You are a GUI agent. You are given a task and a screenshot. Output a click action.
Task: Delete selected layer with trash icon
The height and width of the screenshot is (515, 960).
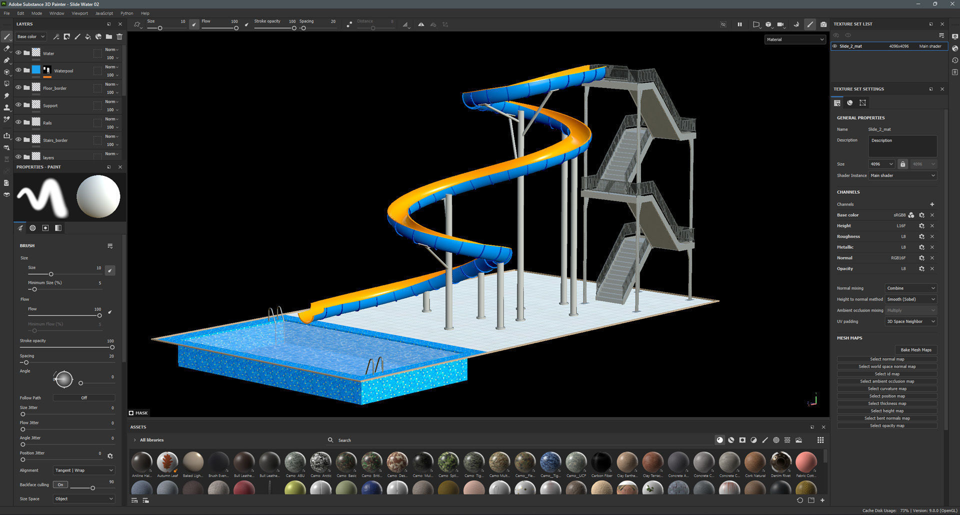click(119, 36)
